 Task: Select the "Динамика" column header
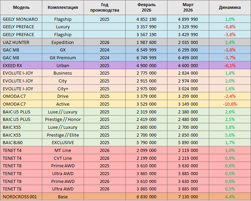pyautogui.click(x=230, y=7)
